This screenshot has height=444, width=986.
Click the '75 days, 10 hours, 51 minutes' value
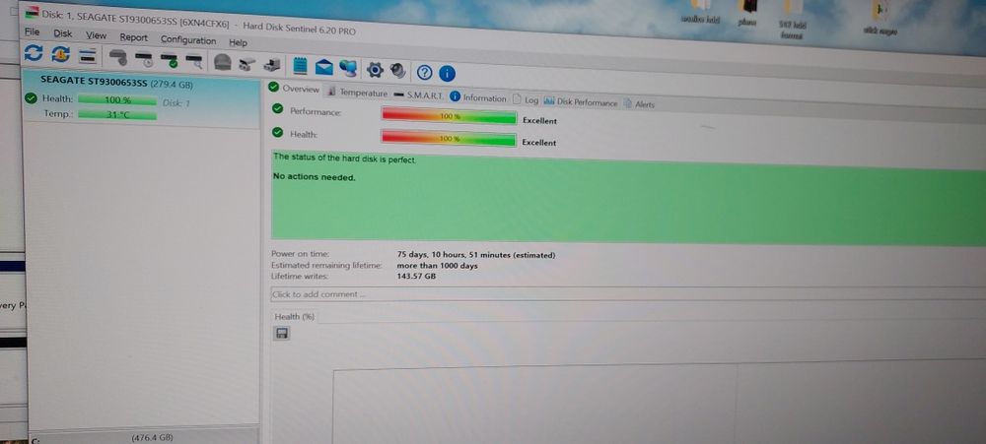click(476, 255)
